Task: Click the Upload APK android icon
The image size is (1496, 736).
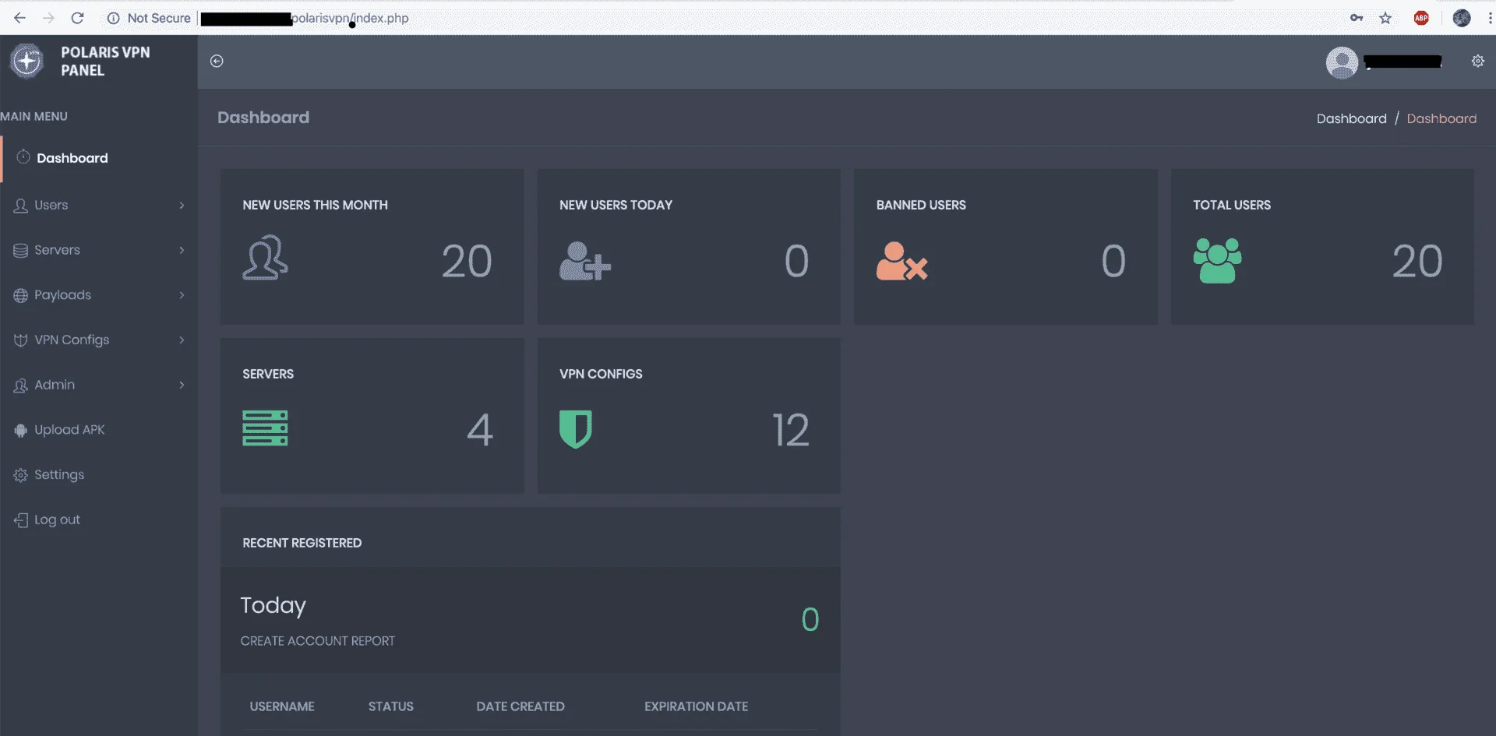Action: [21, 430]
